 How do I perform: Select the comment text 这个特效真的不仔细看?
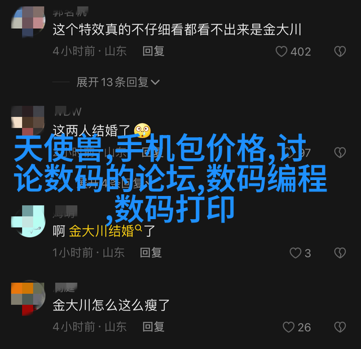118,29
